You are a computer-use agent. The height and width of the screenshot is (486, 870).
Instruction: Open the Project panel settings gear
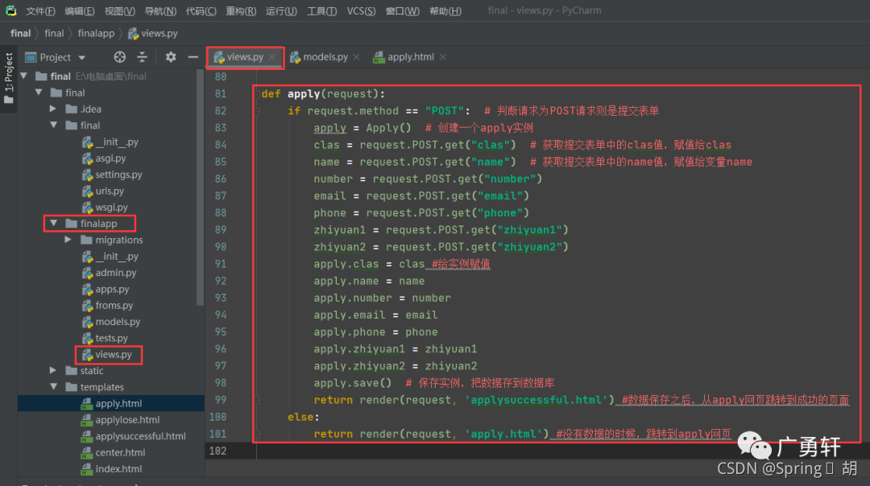point(171,56)
